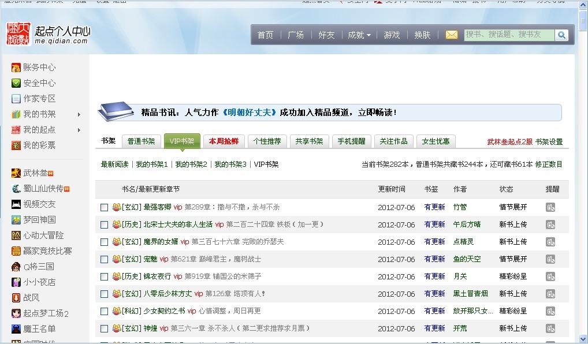Click the 小小夜店 icon
The height and width of the screenshot is (344, 588).
(16, 282)
